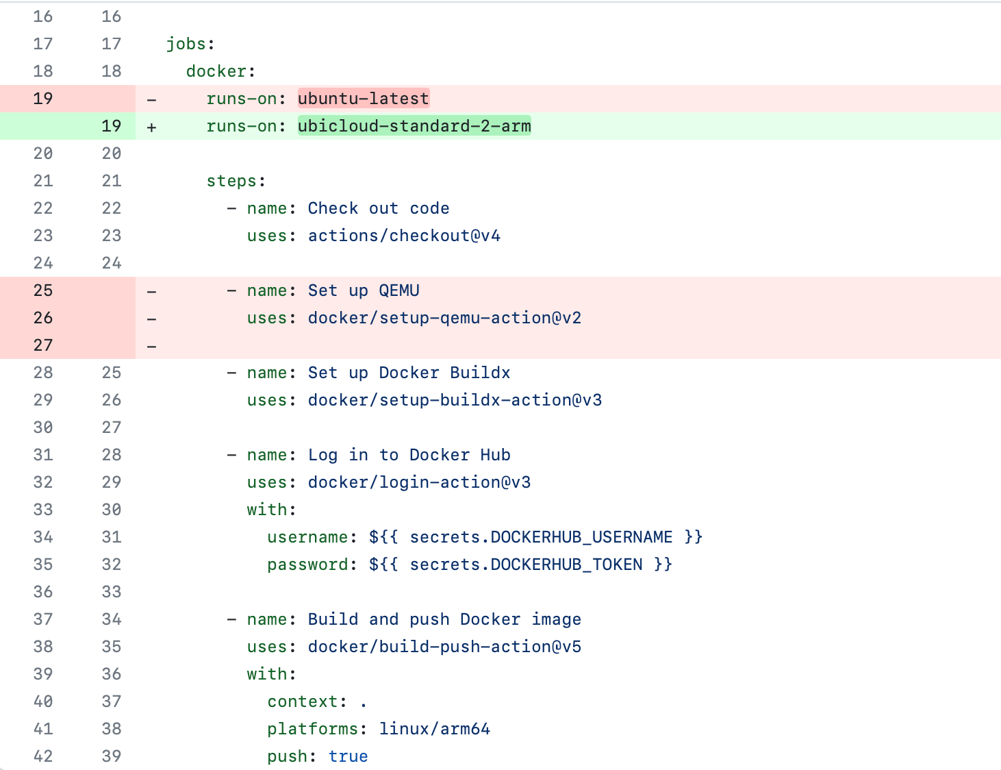
Task: Click the added text 'ubicloud-standard-2-arm'
Action: coord(414,126)
